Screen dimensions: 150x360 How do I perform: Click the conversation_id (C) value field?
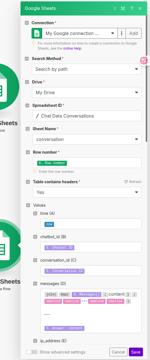coord(91,271)
